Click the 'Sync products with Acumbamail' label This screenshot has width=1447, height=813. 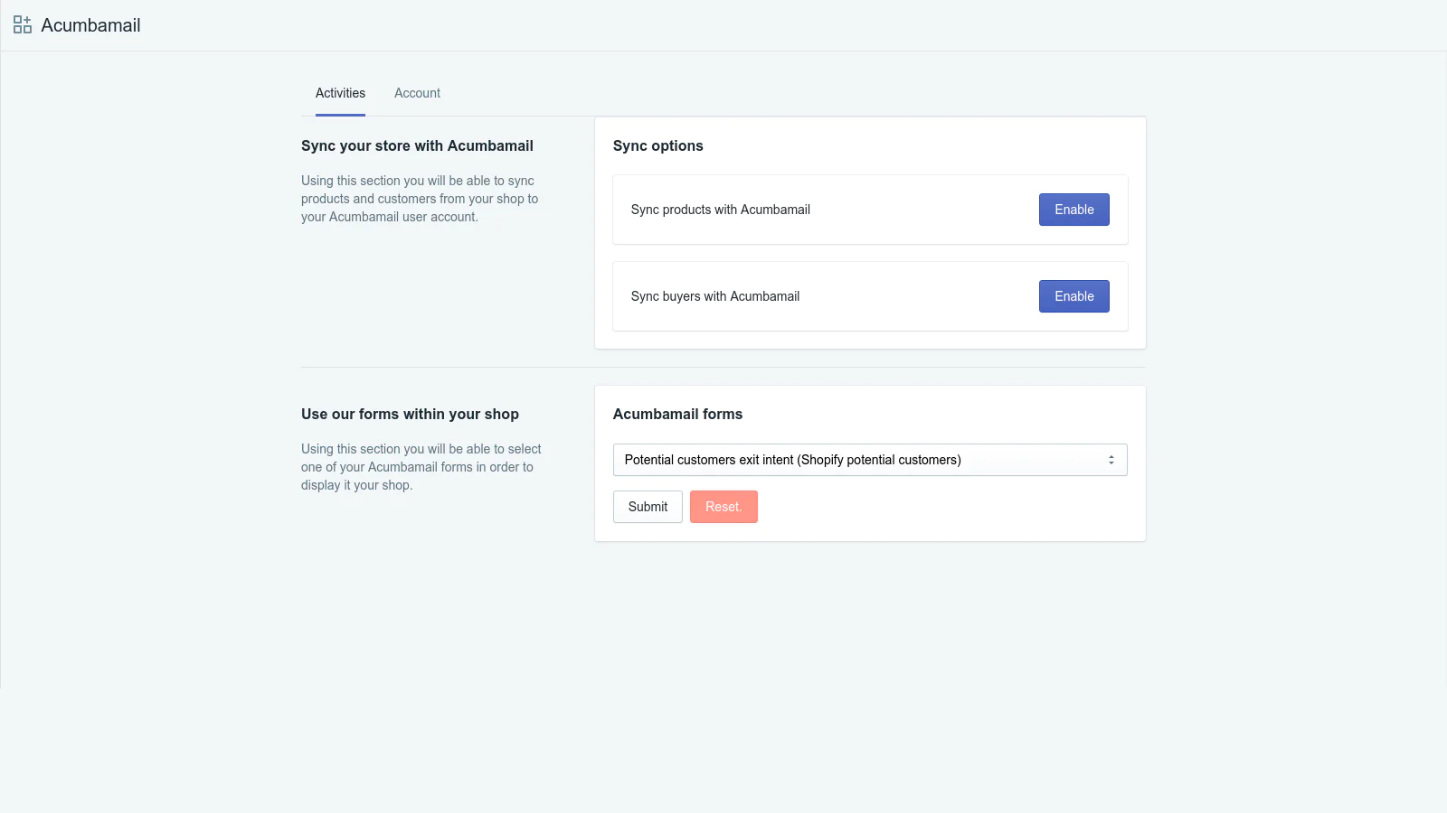click(720, 210)
